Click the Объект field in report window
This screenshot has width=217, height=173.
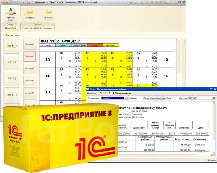[152, 98]
